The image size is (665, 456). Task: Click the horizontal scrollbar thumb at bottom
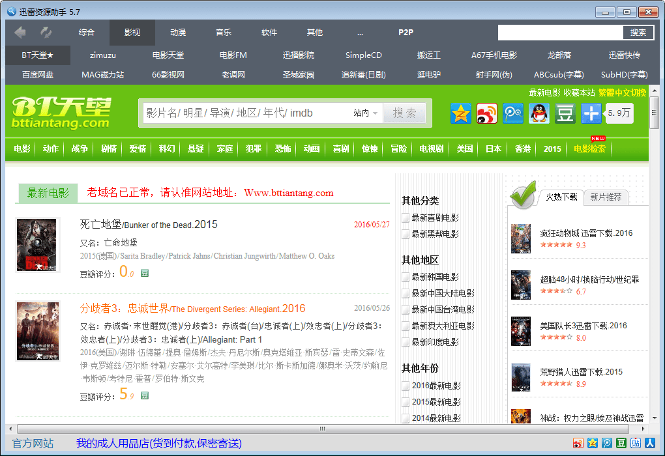point(322,429)
